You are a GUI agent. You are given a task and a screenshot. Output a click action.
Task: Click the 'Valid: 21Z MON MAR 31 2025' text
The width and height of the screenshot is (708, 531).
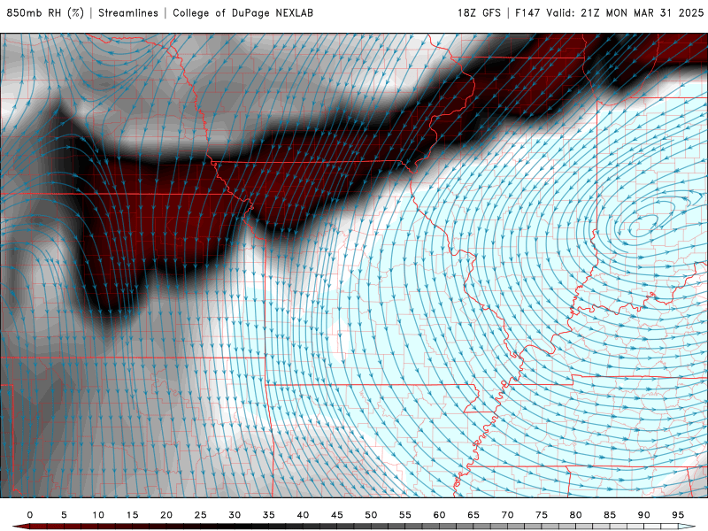coord(625,13)
